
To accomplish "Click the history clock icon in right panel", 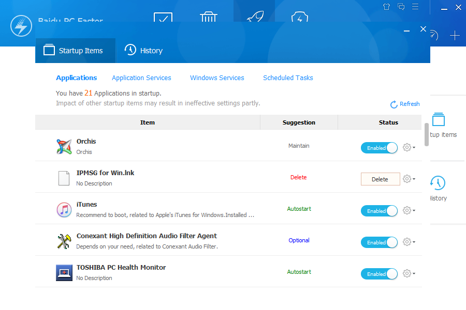I will click(438, 183).
